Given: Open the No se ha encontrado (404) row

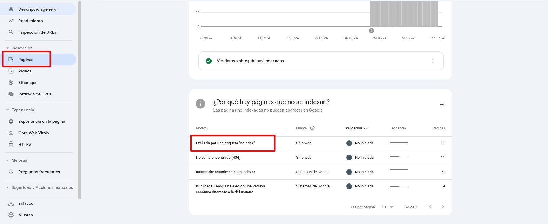Looking at the screenshot, I should [x=218, y=158].
